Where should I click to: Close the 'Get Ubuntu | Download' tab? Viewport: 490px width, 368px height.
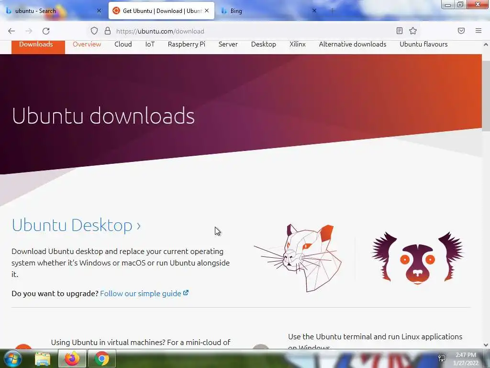click(207, 11)
